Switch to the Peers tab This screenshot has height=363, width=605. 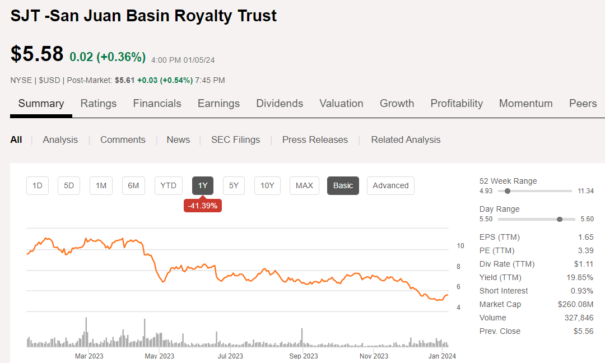583,103
